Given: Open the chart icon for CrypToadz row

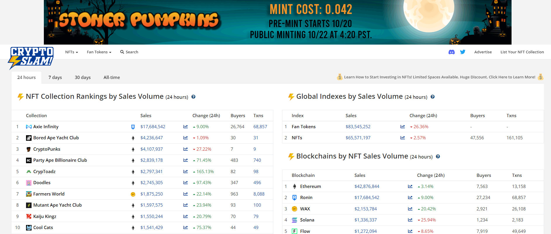Looking at the screenshot, I should tap(186, 172).
